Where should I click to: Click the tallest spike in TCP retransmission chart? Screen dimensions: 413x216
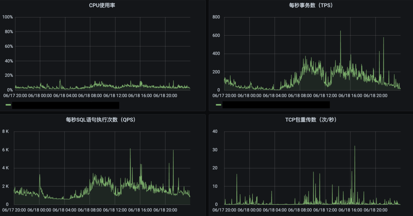coord(355,147)
